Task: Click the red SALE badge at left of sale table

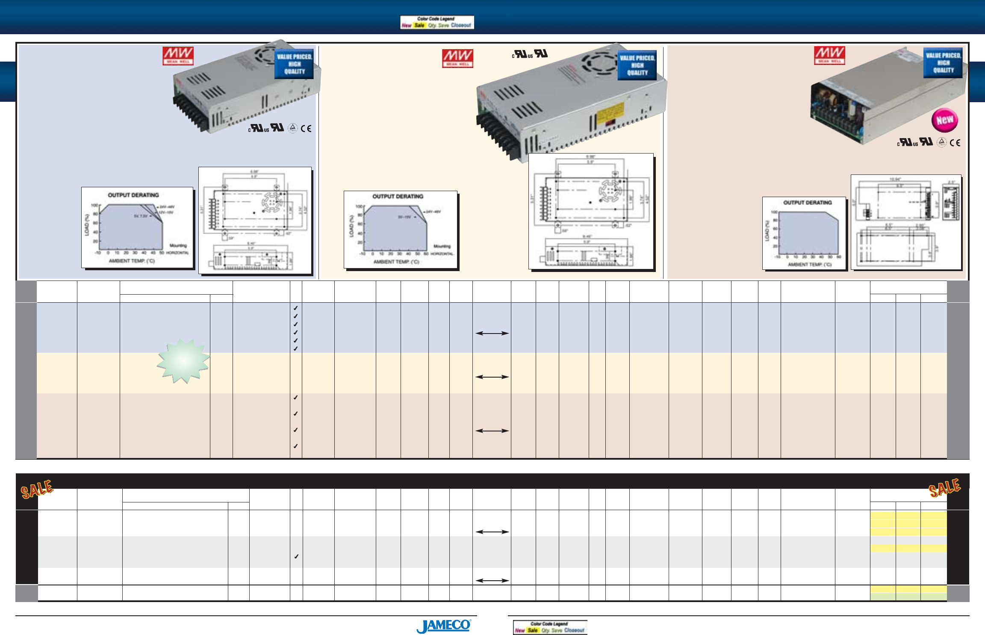Action: (37, 489)
